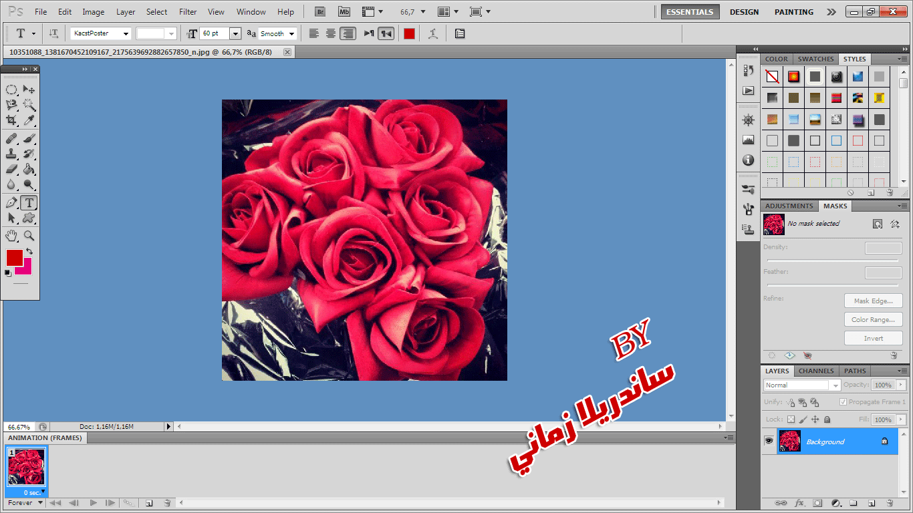Switch to the Adjustments tab
This screenshot has width=913, height=513.
pos(789,206)
